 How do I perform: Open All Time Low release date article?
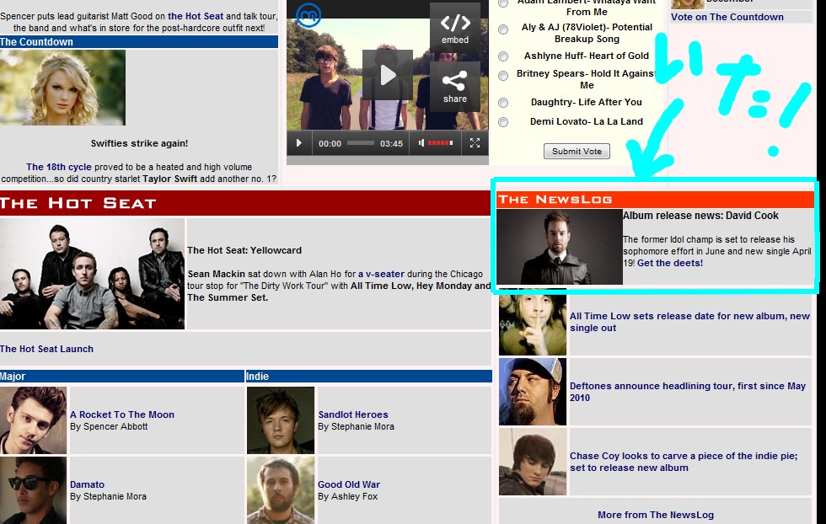689,322
